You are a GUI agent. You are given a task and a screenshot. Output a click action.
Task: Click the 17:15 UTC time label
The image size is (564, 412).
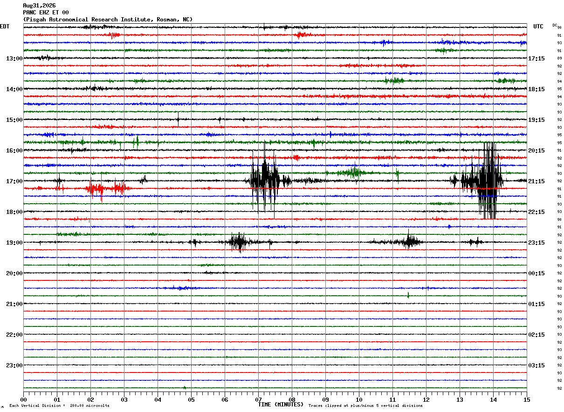point(536,59)
